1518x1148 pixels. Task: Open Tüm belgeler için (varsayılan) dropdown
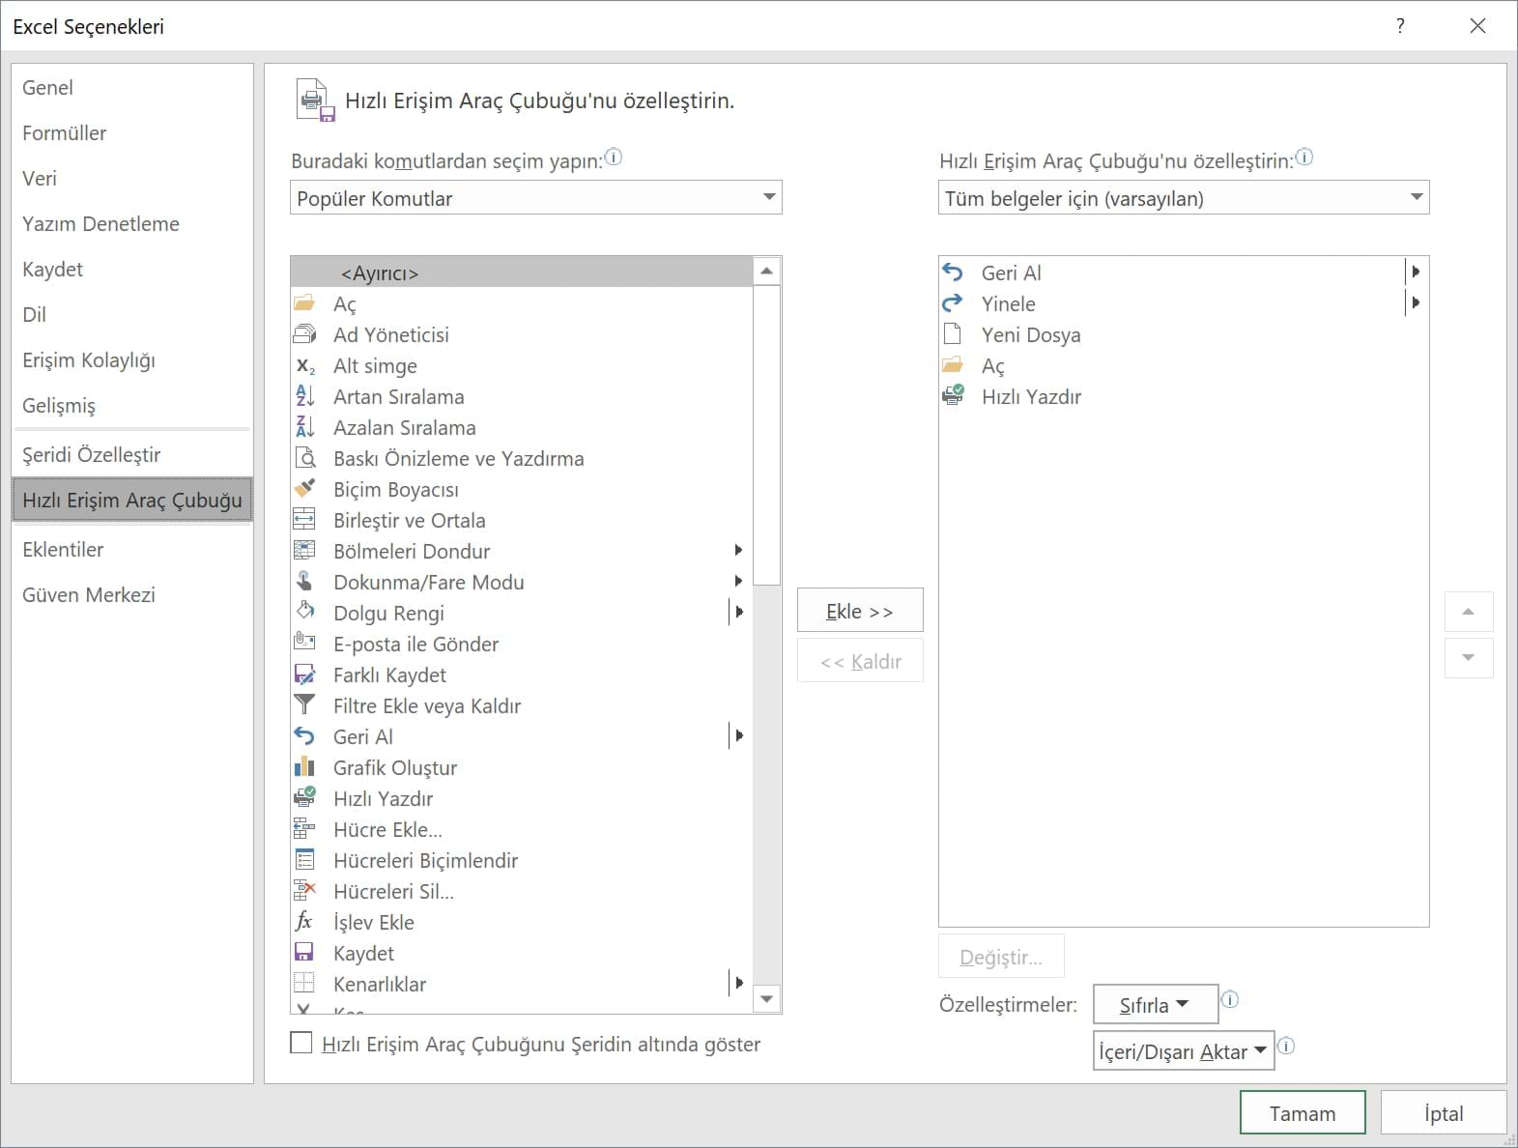1184,198
